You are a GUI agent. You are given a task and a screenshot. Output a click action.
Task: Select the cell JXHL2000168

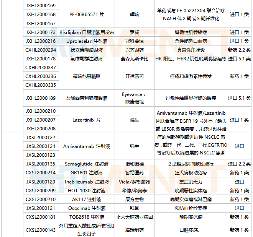coord(41,15)
